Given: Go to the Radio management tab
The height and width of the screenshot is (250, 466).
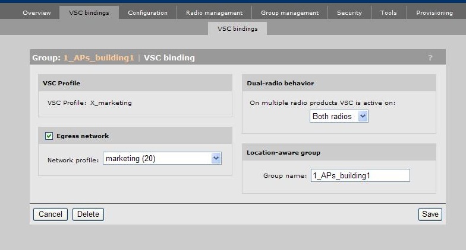Looking at the screenshot, I should coord(214,12).
